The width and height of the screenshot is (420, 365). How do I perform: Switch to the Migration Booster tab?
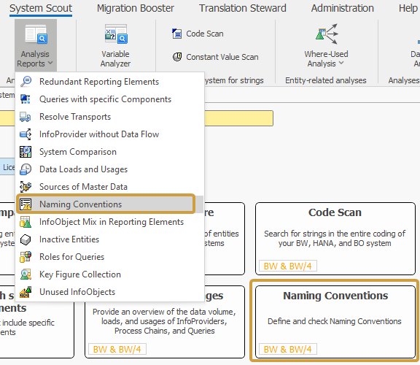click(x=136, y=8)
